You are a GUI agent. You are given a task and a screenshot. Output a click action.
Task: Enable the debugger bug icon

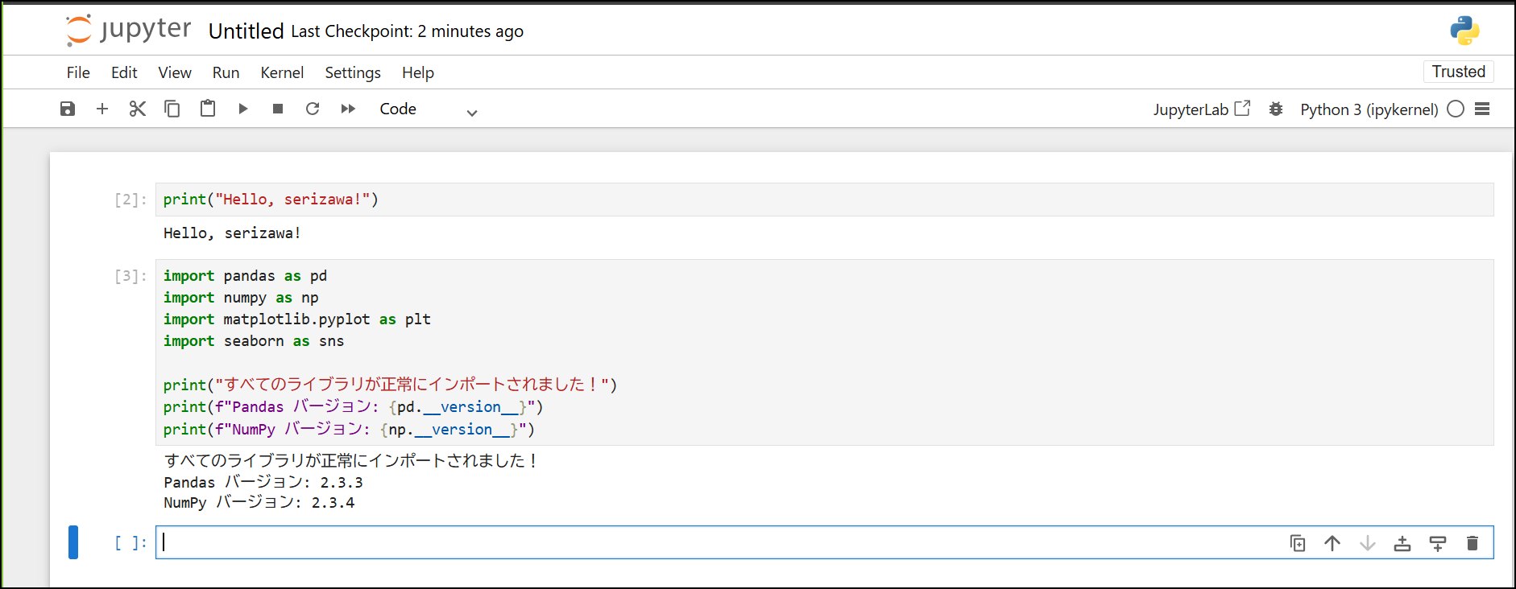[x=1276, y=109]
